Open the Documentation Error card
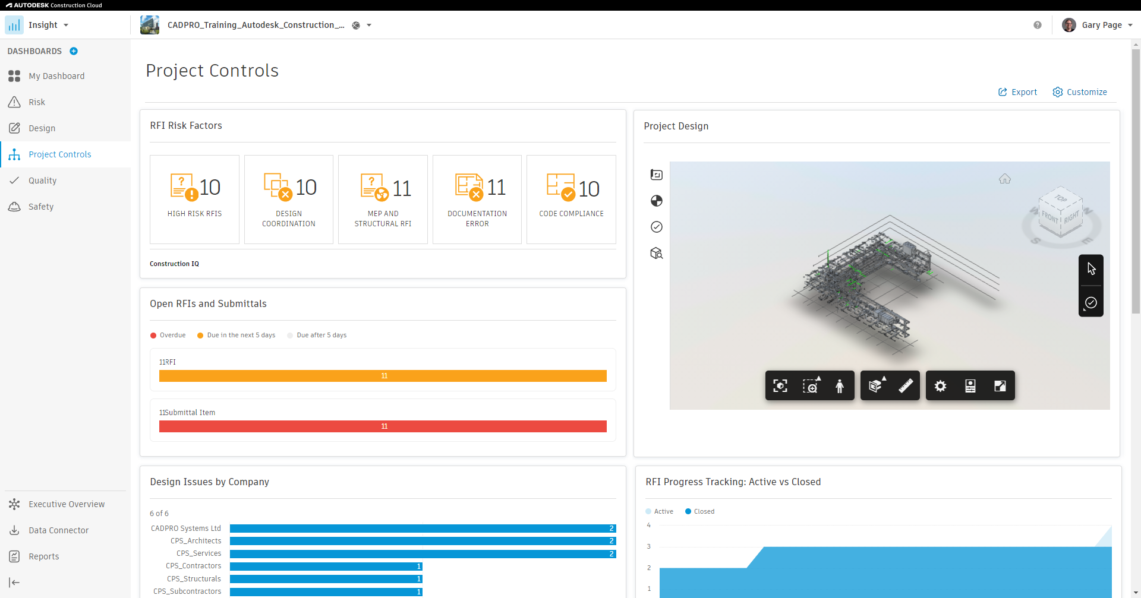 (x=477, y=200)
